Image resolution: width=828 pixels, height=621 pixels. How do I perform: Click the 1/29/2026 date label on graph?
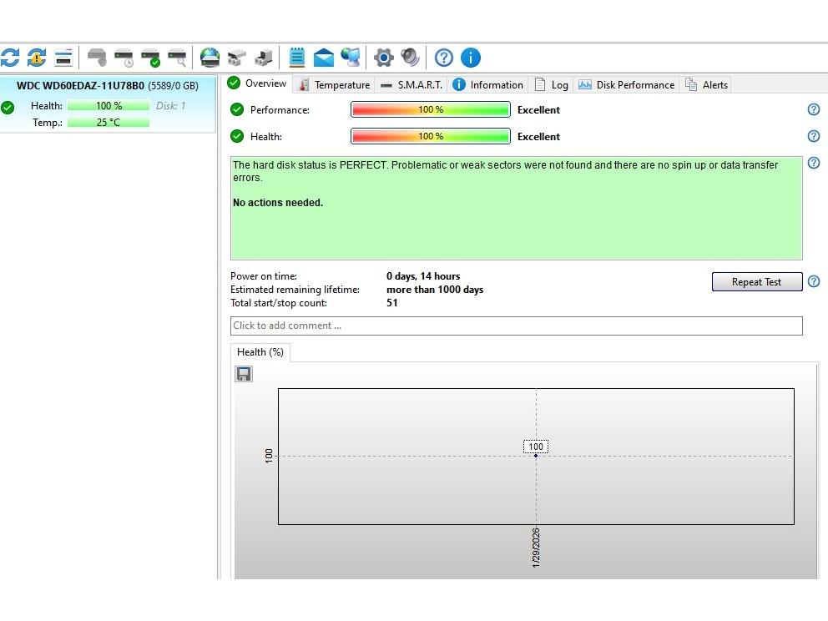tap(536, 547)
